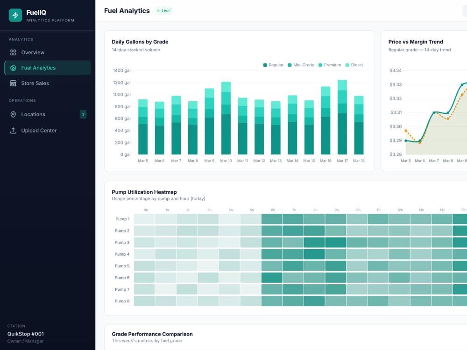467x350 pixels.
Task: Click the 'Pump 1' row label
Action: [122, 219]
